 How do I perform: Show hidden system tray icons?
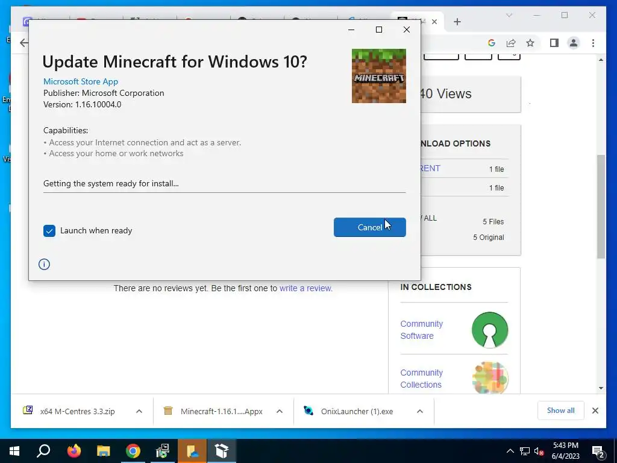[510, 451]
